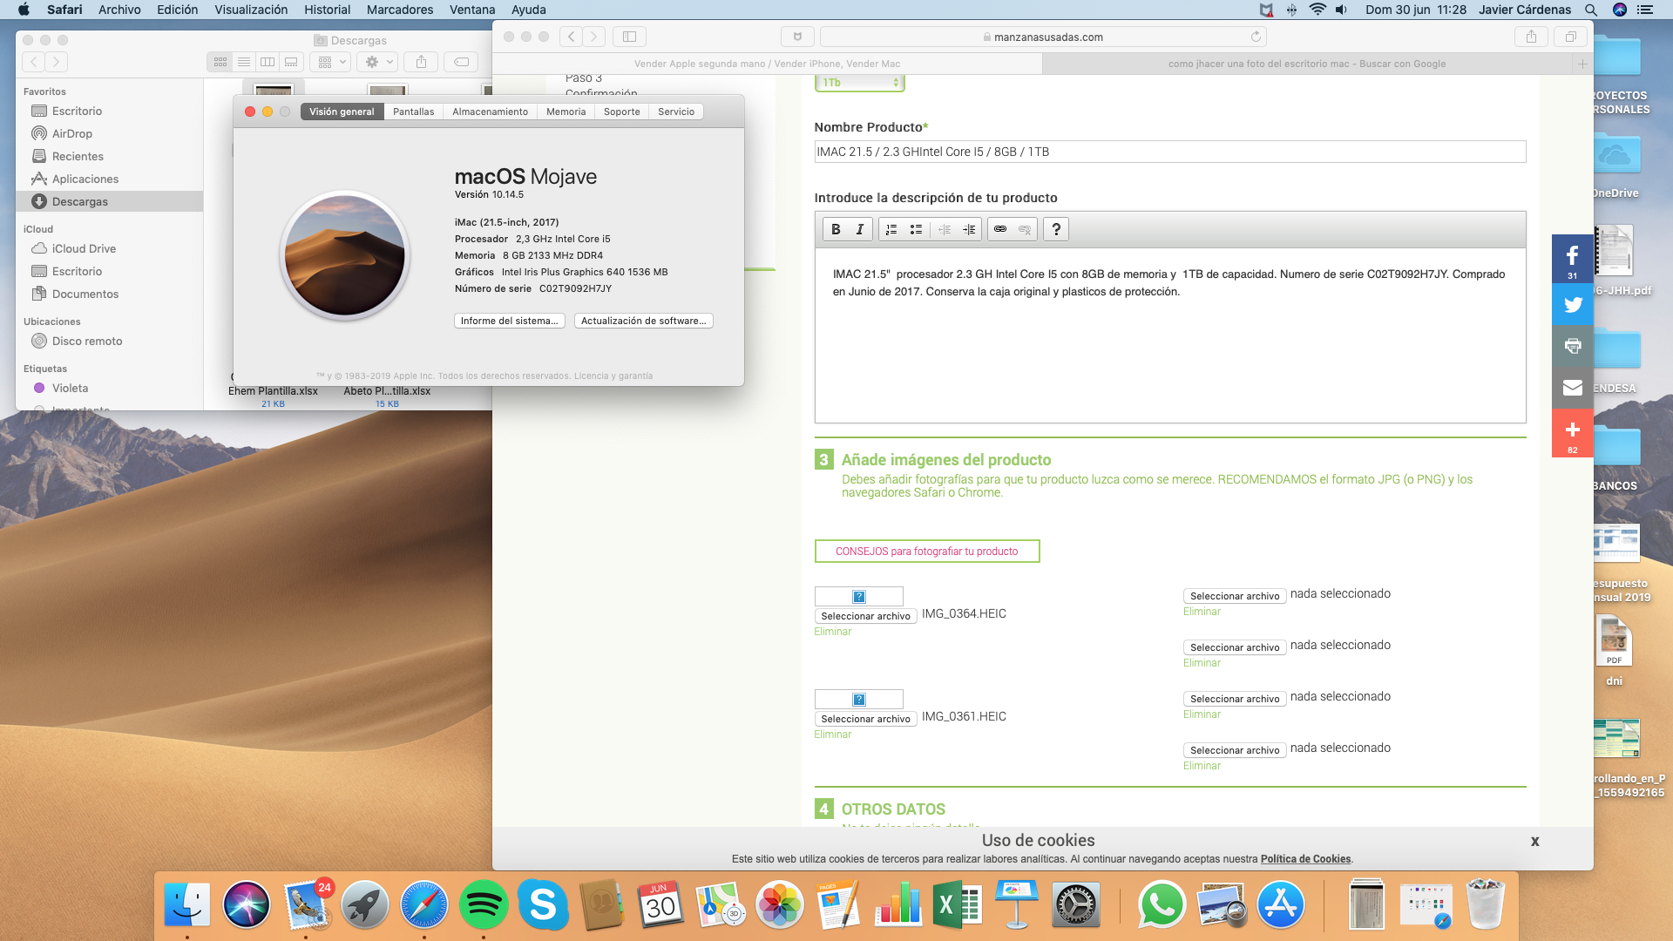Open Spotlight search in menu bar
1673x941 pixels.
click(1590, 10)
